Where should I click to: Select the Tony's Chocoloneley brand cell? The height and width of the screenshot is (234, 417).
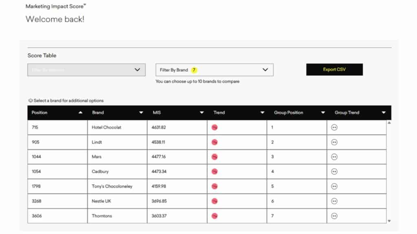tap(117, 186)
